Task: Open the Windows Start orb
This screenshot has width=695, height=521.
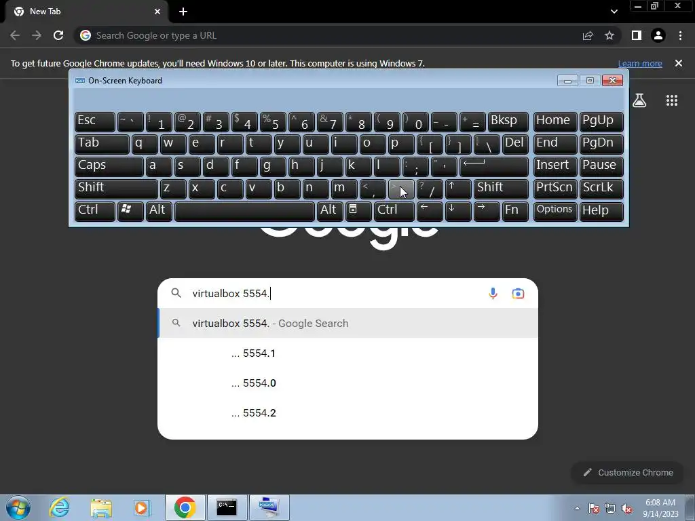Action: pos(18,507)
